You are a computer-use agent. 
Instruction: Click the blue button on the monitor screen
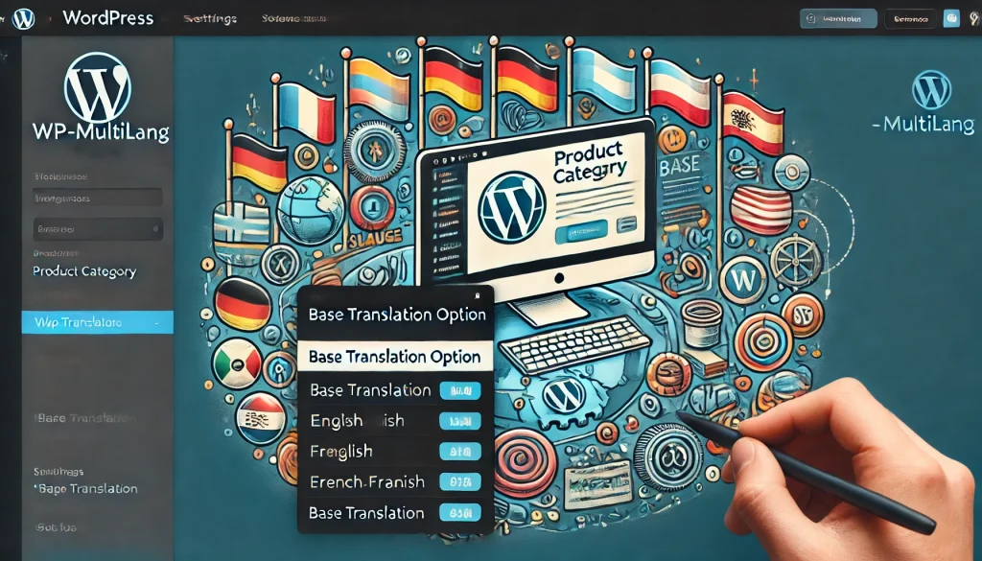(x=581, y=232)
